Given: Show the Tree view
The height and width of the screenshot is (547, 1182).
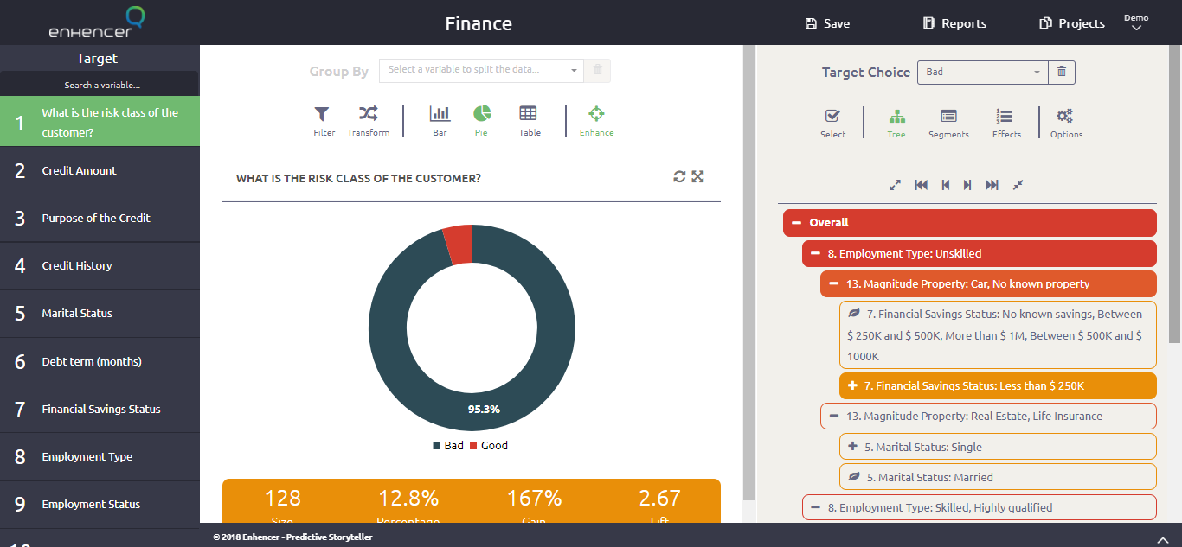Looking at the screenshot, I should pyautogui.click(x=896, y=123).
